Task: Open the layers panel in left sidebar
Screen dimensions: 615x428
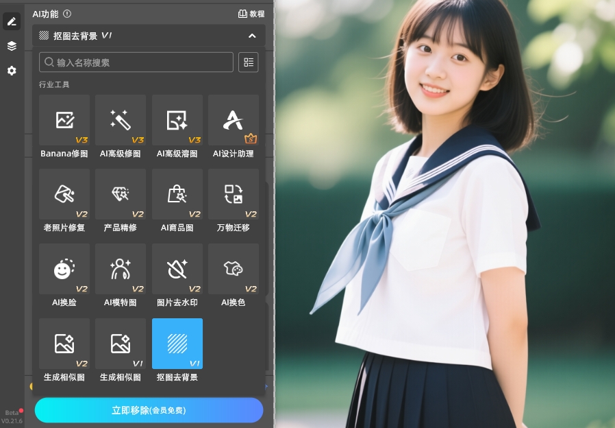Action: pos(11,46)
